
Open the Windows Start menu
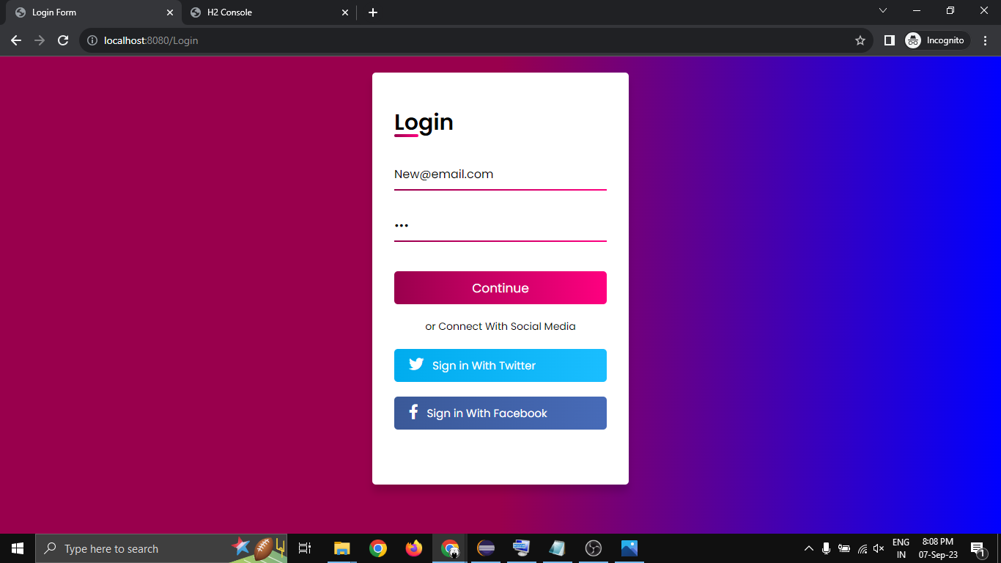(x=18, y=548)
